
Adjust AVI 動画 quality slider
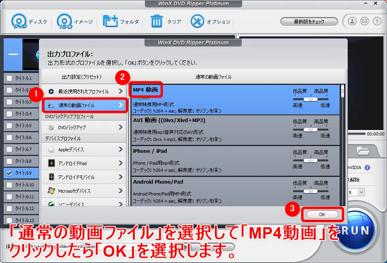(310, 130)
